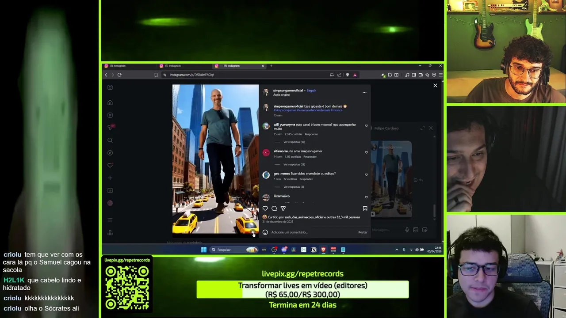Open post options three-dots menu
The image size is (566, 318).
[364, 92]
